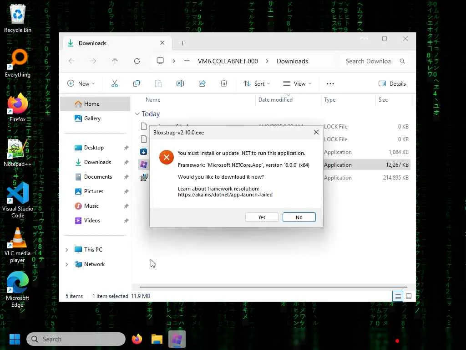
Task: Click the Downloads breadcrumb segment
Action: tap(292, 61)
